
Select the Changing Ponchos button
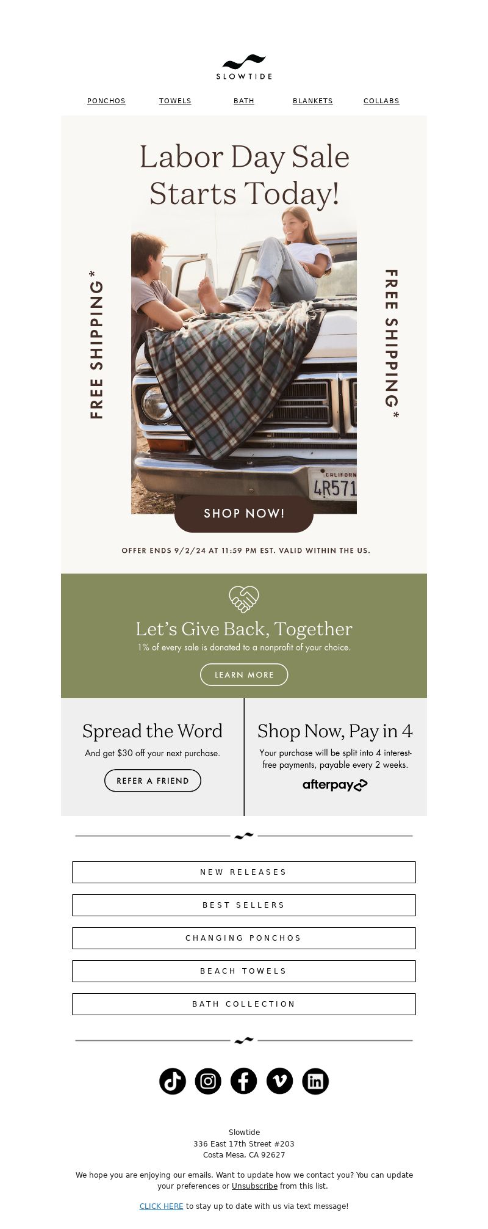244,938
